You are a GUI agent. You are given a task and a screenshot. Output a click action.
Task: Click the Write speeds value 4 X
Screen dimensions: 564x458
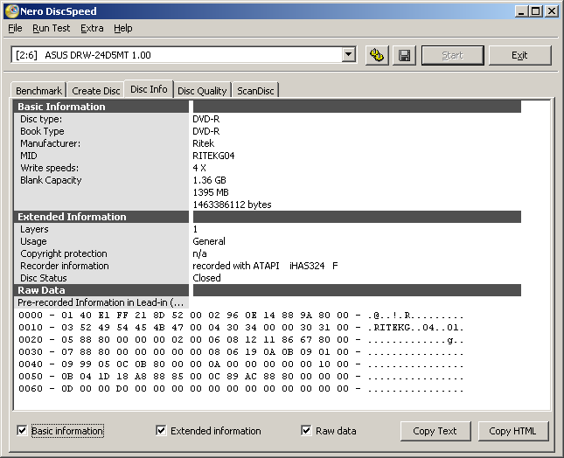[199, 168]
